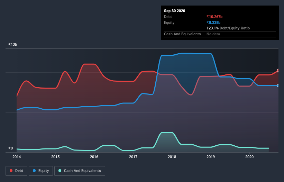This screenshot has height=182, width=284.
Task: Click the ₹0 y-axis label
Action: [x=11, y=148]
